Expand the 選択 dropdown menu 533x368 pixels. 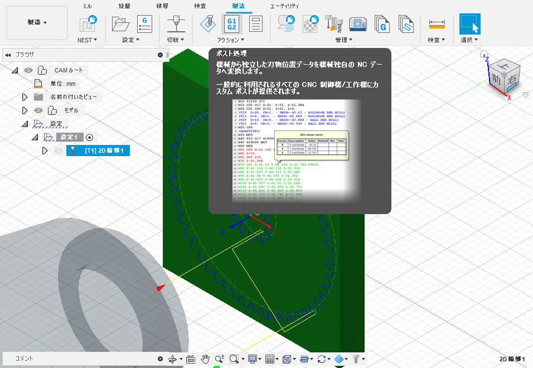click(x=469, y=40)
